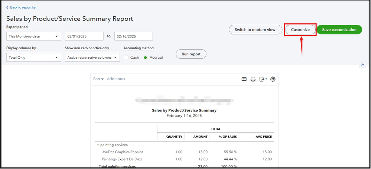Expand the Sort menu

click(98, 79)
